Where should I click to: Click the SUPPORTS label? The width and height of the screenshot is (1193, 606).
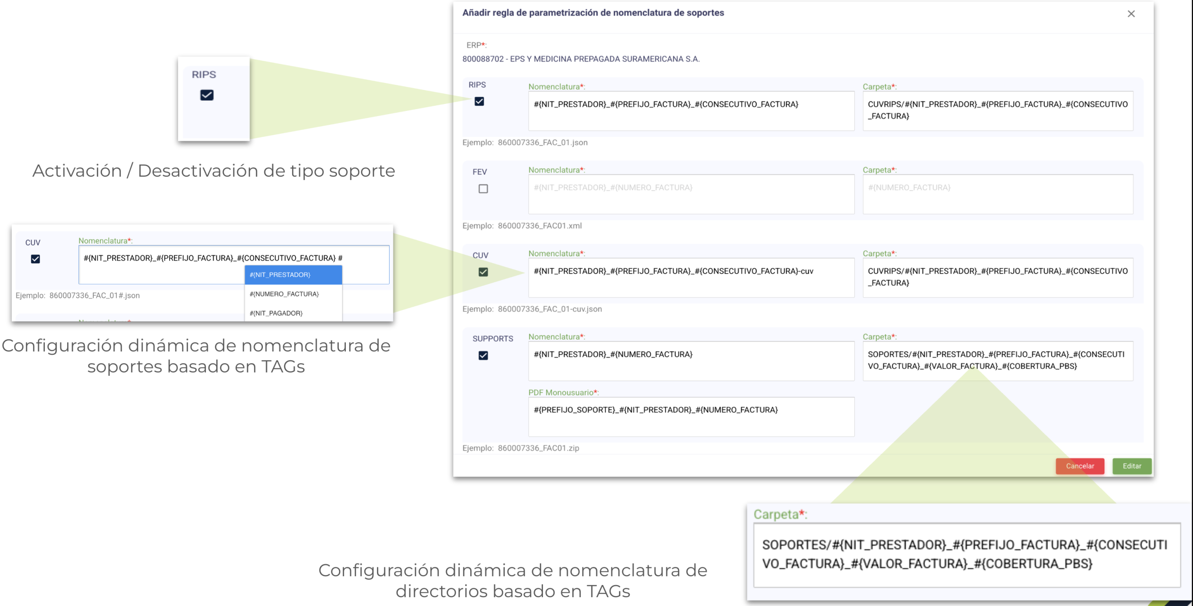pos(493,338)
